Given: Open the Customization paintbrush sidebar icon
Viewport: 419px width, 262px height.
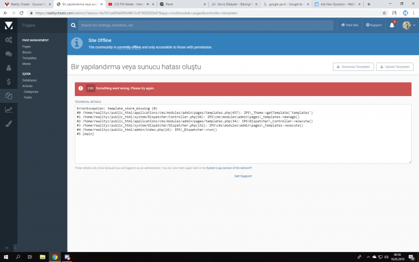Looking at the screenshot, I should (x=8, y=123).
